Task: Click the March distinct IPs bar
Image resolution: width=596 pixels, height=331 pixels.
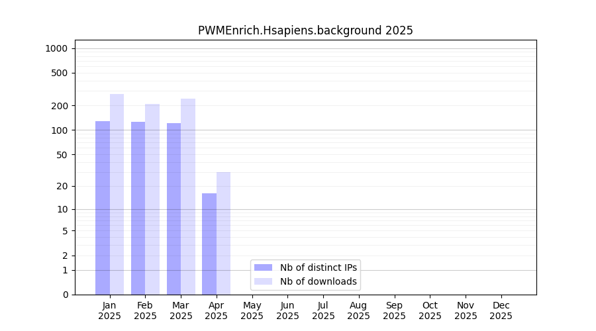Action: tap(174, 209)
